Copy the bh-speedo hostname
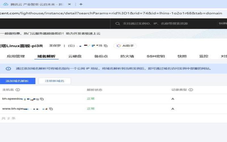The height and width of the screenshot is (142, 227). [x=42, y=99]
